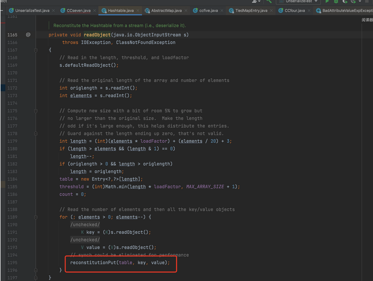Click the readObject method name on line 1165
373x281 pixels.
[97, 34]
